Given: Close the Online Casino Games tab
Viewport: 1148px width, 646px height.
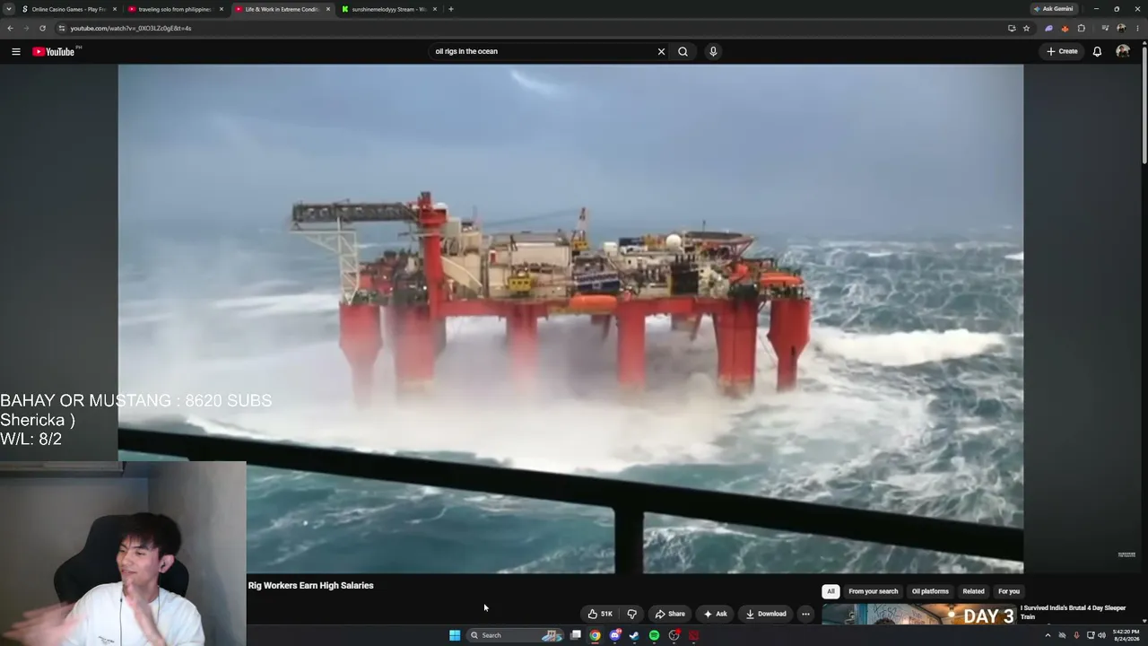Looking at the screenshot, I should [x=115, y=9].
